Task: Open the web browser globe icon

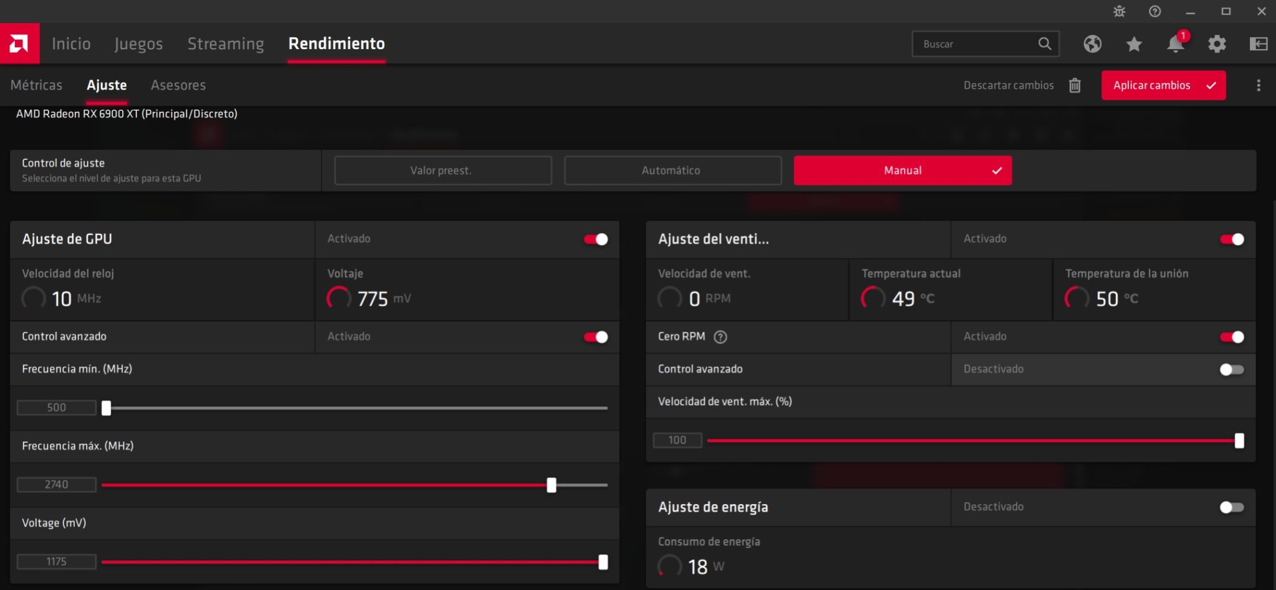Action: click(1092, 44)
